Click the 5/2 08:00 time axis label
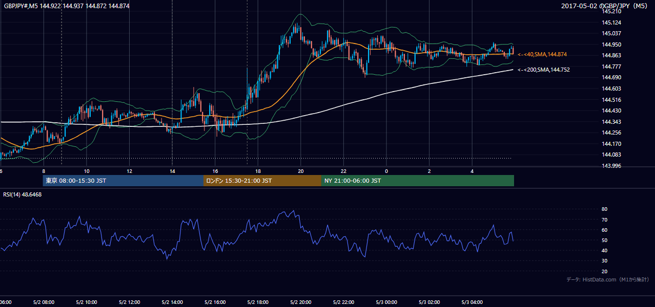Viewport: 655px width, 307px height. 43,302
